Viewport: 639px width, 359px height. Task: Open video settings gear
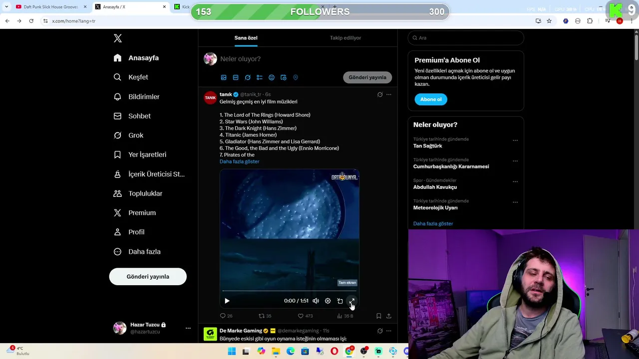coord(328,301)
